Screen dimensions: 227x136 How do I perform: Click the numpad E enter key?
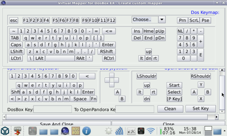click(x=201, y=55)
